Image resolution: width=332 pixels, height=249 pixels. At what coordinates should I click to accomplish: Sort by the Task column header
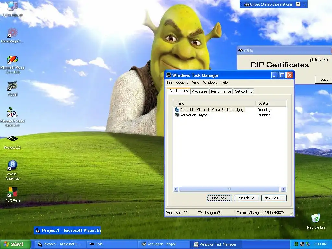point(214,103)
